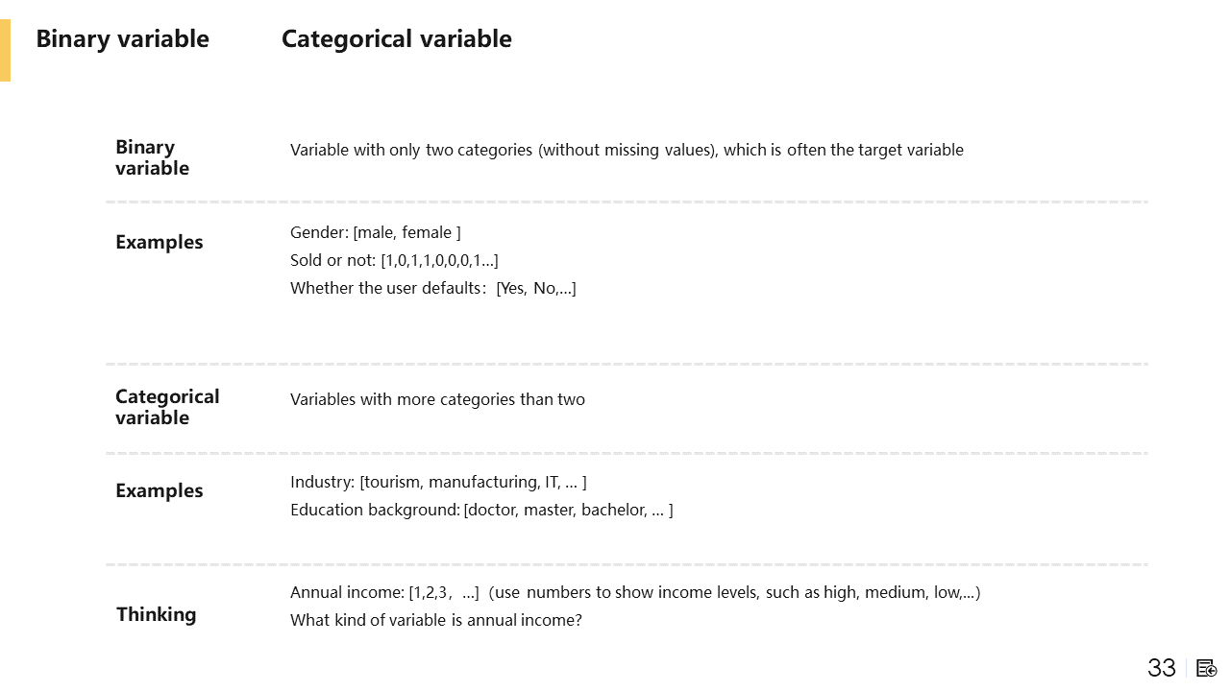Click the 'Sold or not' example line

(394, 260)
